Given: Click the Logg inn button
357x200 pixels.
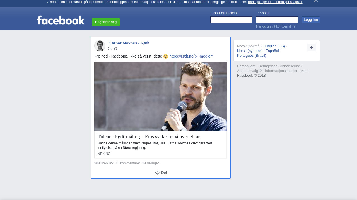Looking at the screenshot, I should 311,20.
